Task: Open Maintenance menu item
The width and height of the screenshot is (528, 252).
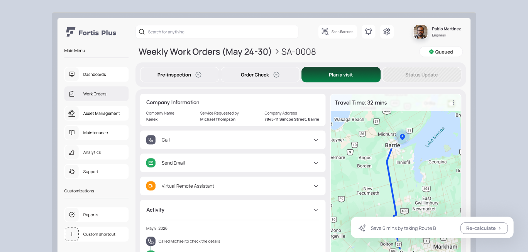Action: click(96, 133)
